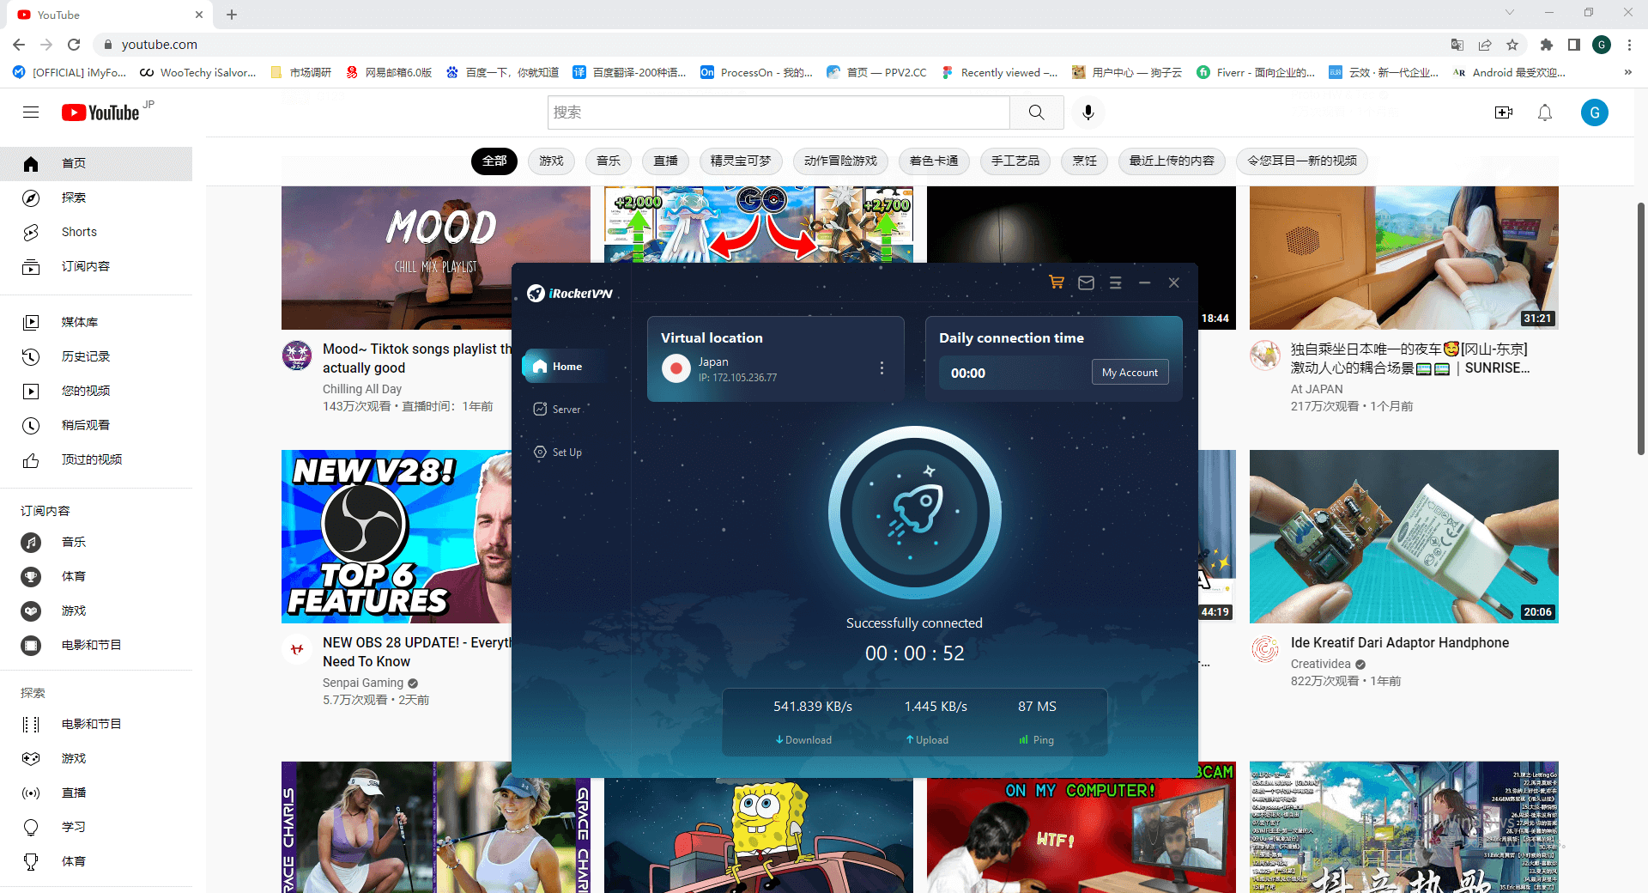Select Home in the iRocketVPN sidebar
This screenshot has height=893, width=1648.
(566, 367)
